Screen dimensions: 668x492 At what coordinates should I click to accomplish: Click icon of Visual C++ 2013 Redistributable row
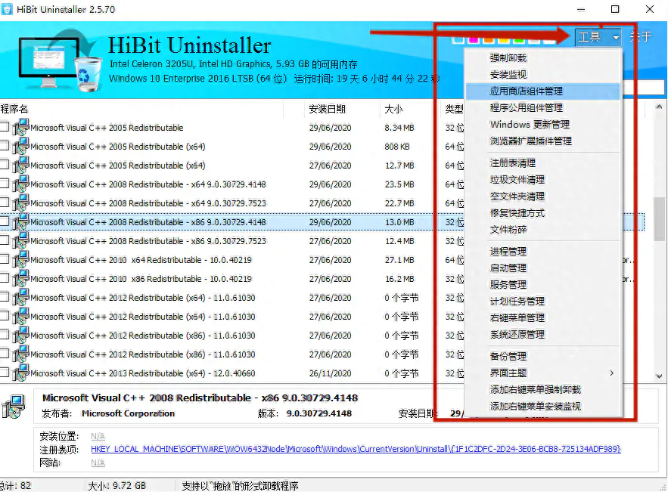point(21,373)
